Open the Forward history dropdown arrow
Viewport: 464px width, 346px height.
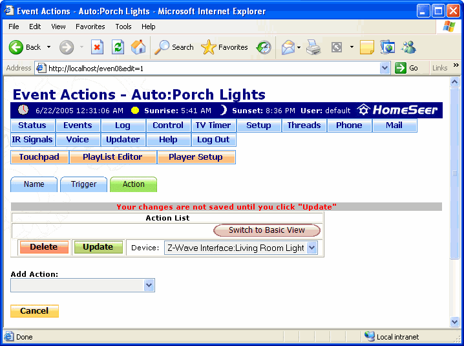(x=81, y=47)
